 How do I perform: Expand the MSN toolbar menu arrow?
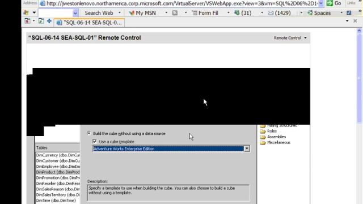pos(34,12)
